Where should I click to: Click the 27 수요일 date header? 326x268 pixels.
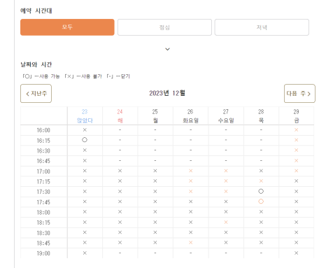[x=226, y=116]
